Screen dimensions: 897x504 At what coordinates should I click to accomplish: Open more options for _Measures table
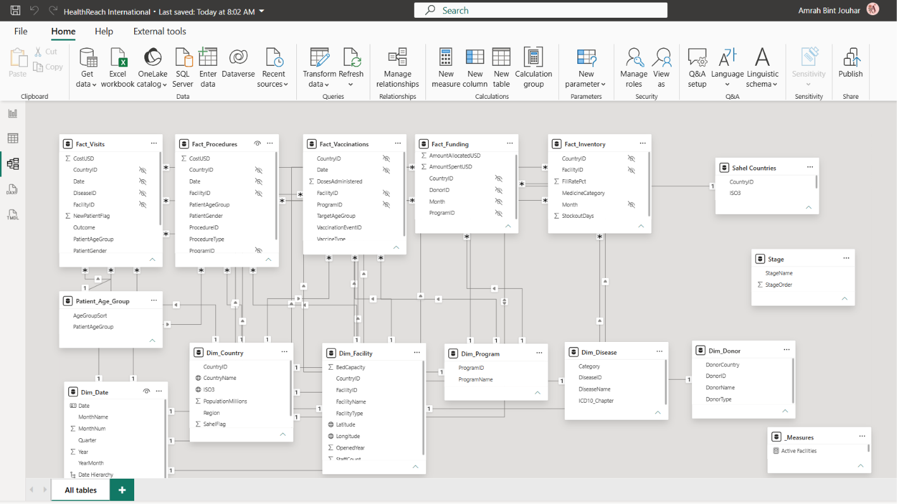[862, 436]
